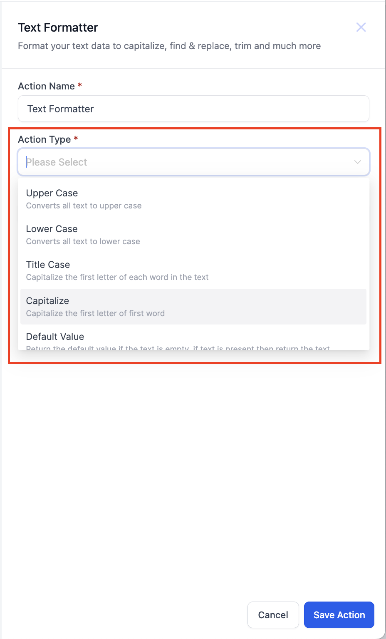Choose the Upper Case option
This screenshot has width=386, height=639.
tap(193, 199)
